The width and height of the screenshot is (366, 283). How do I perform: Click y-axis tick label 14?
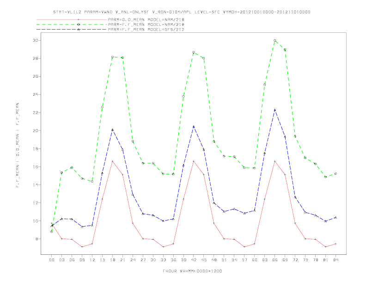36,185
